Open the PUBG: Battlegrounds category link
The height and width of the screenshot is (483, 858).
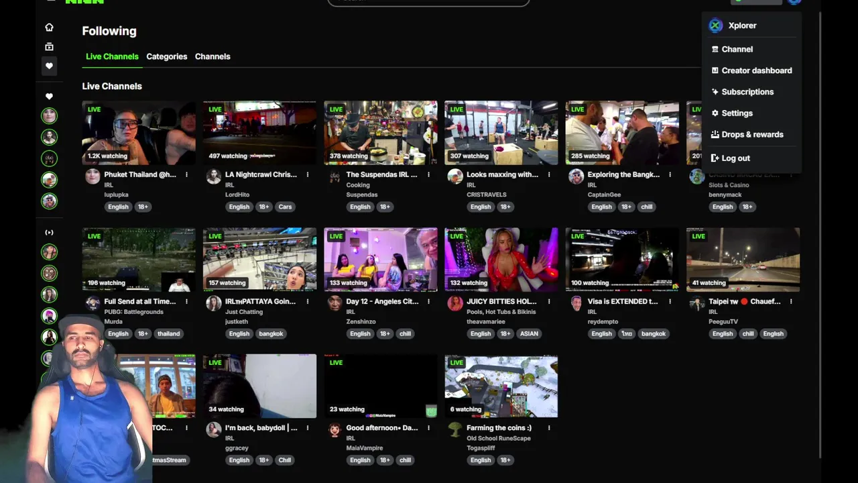135,312
